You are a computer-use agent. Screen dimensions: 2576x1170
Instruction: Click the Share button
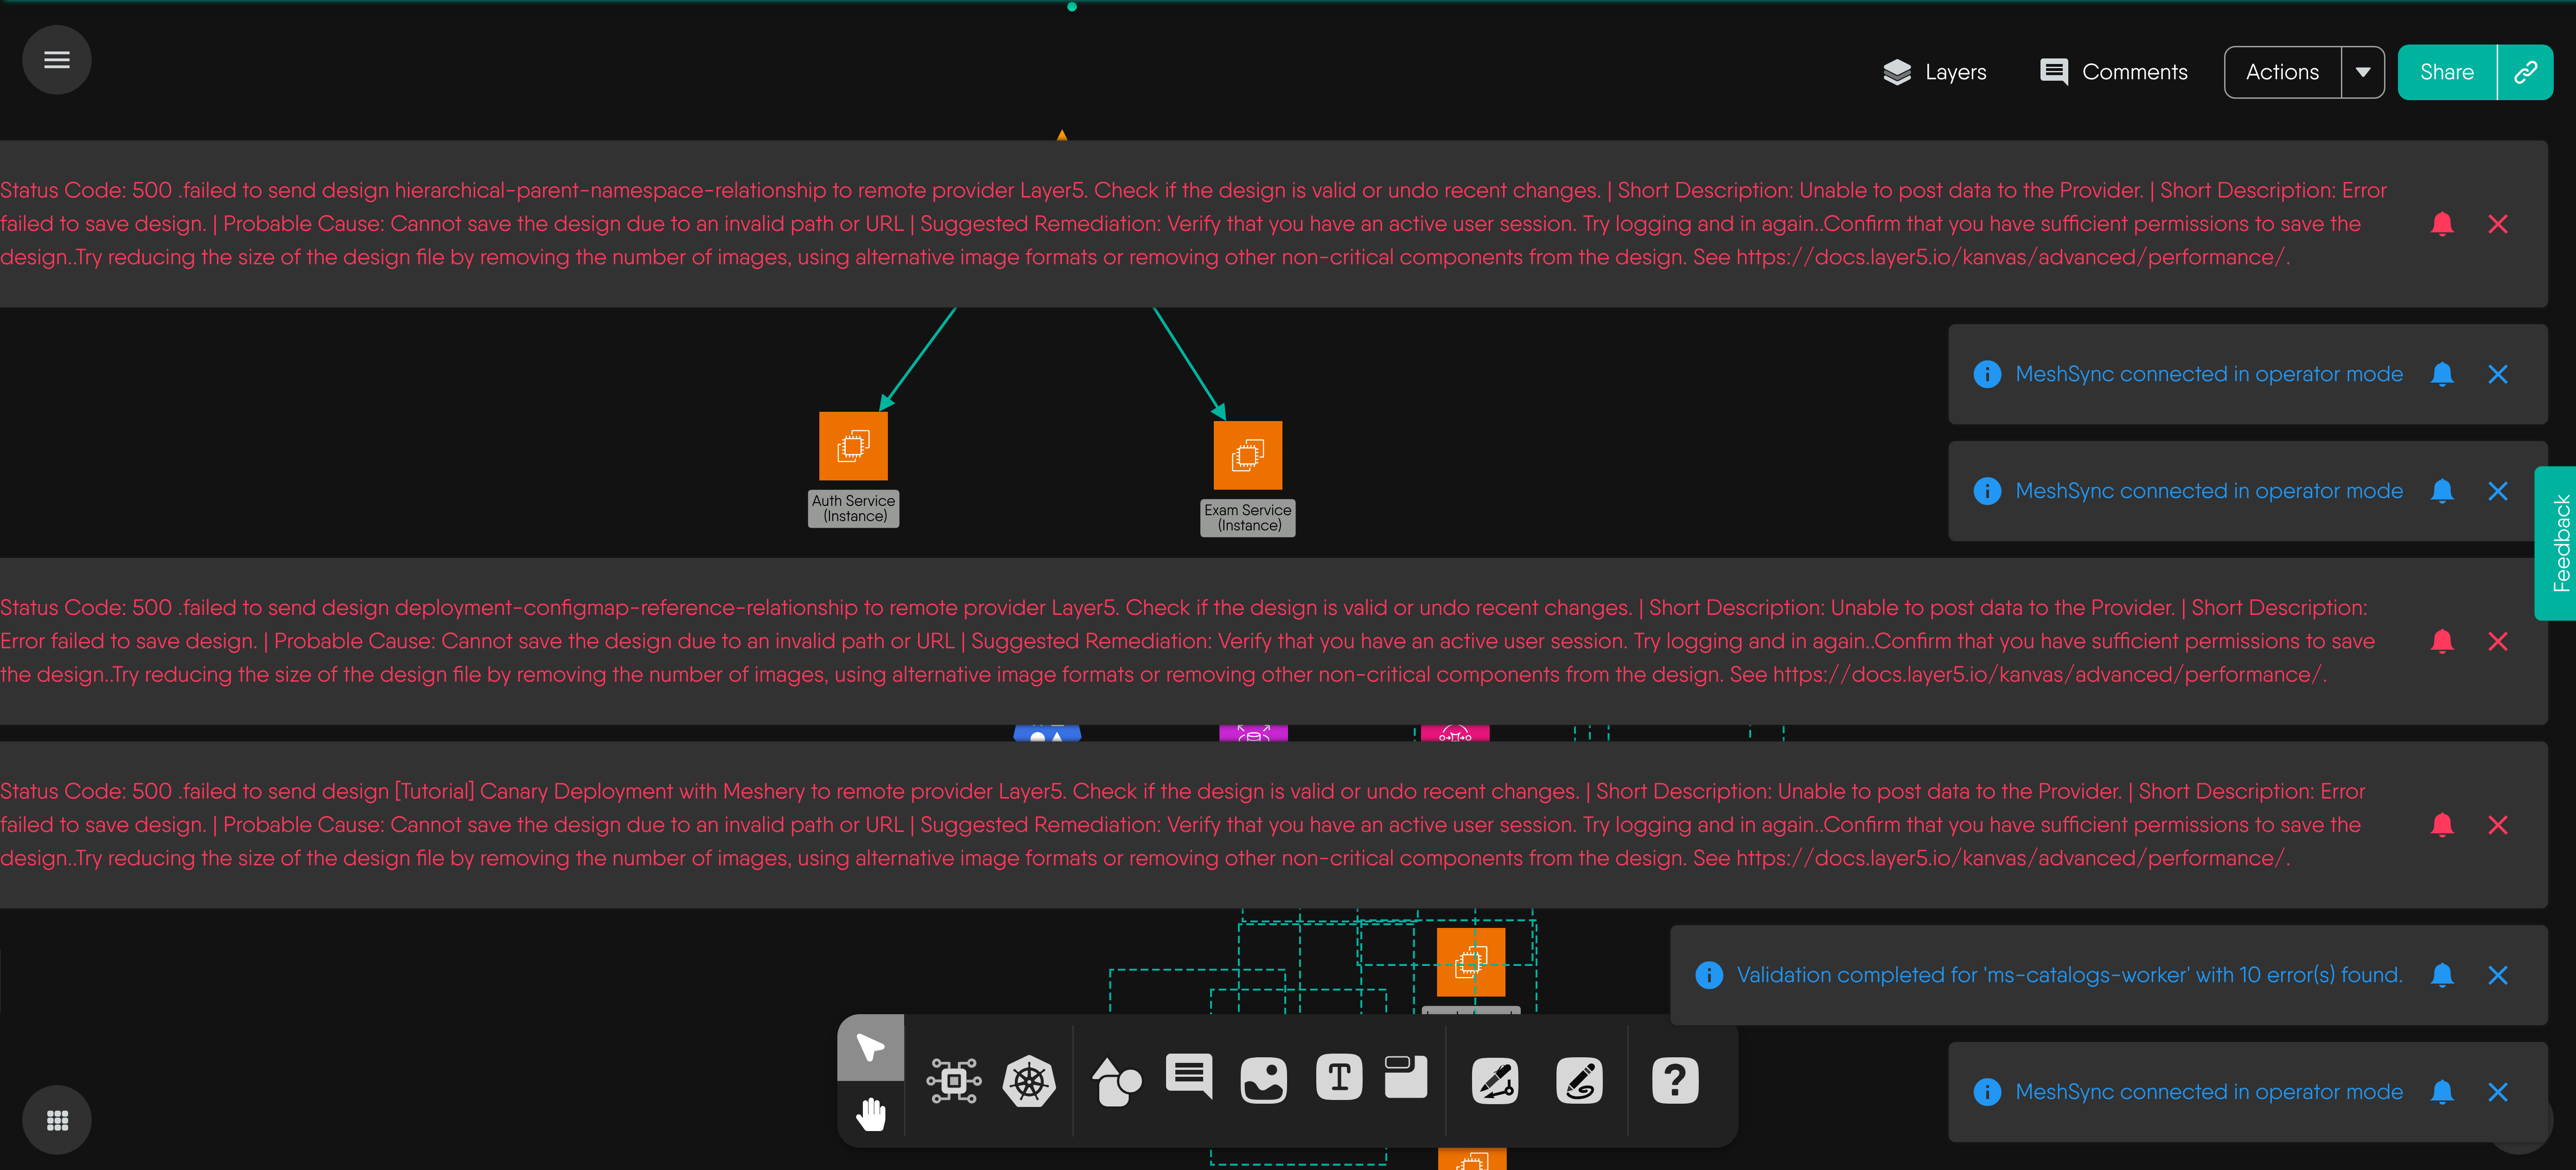coord(2446,72)
